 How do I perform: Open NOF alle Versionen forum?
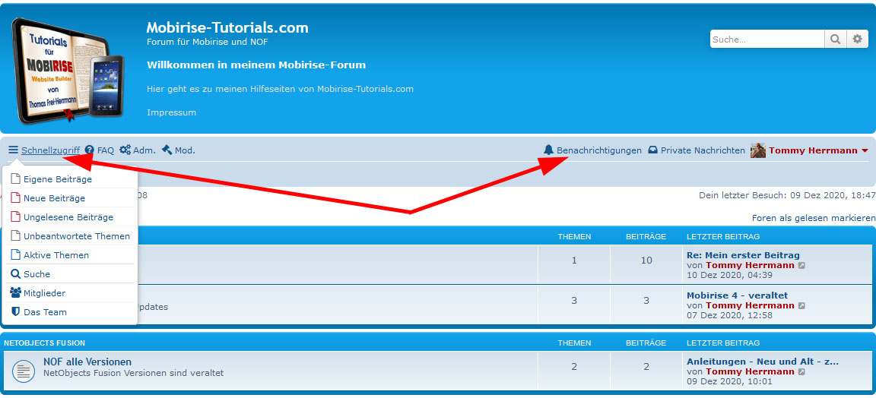coord(87,362)
